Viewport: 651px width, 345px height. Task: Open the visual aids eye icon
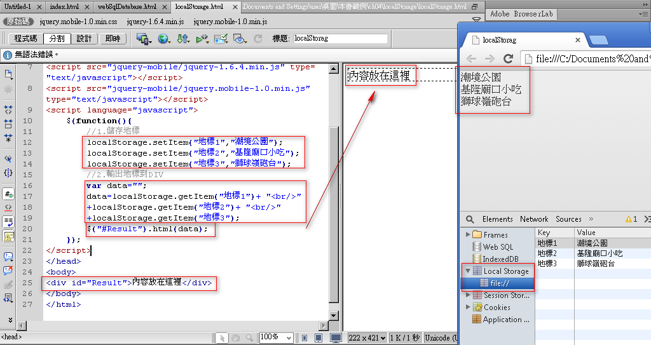(240, 39)
